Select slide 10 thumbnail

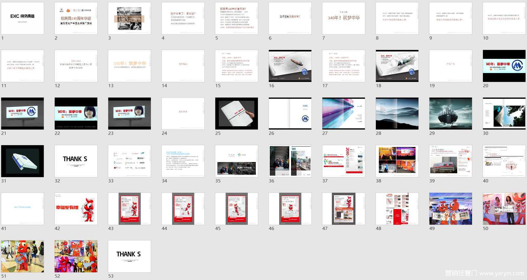(x=504, y=18)
